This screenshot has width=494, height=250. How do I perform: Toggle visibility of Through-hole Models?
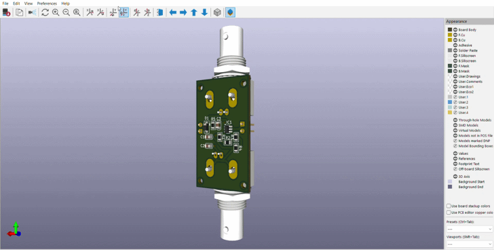tap(455, 120)
